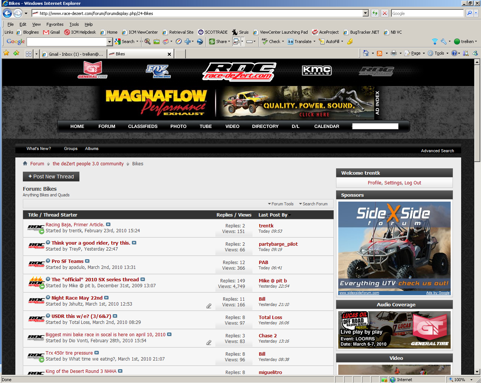Click the Lucas Oil Audio Coverage banner
Screen dimensions: 481x383
tap(394, 330)
